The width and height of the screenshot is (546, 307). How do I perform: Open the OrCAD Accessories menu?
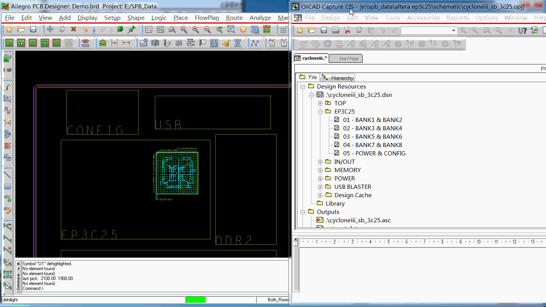pyautogui.click(x=423, y=17)
